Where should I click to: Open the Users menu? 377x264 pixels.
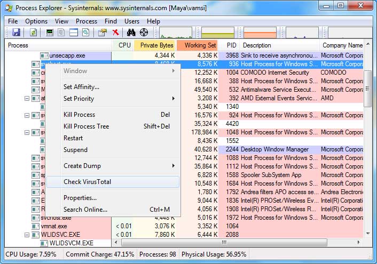132,21
